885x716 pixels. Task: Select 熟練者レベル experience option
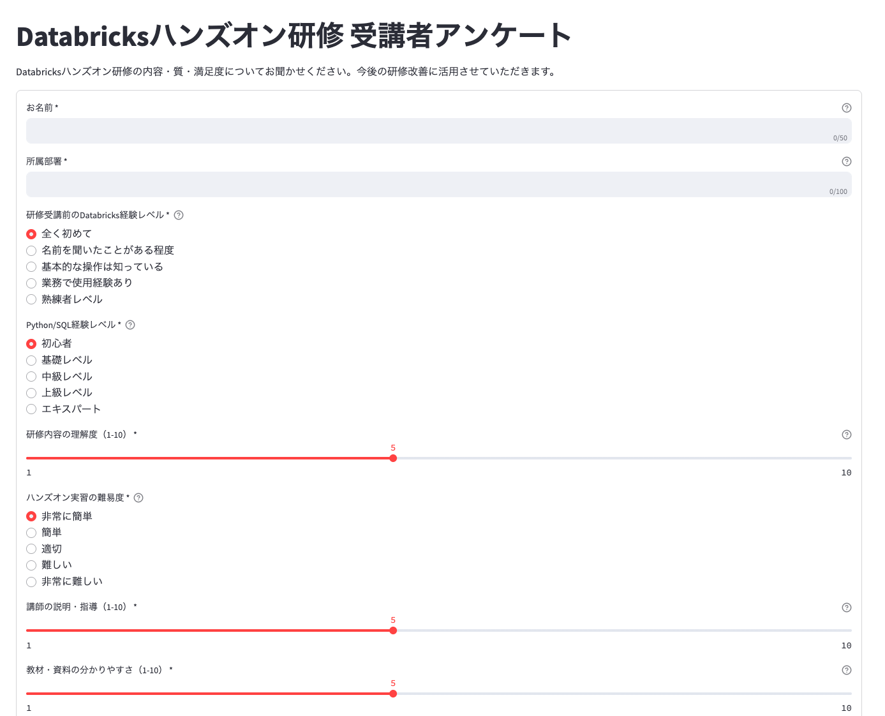click(x=31, y=299)
